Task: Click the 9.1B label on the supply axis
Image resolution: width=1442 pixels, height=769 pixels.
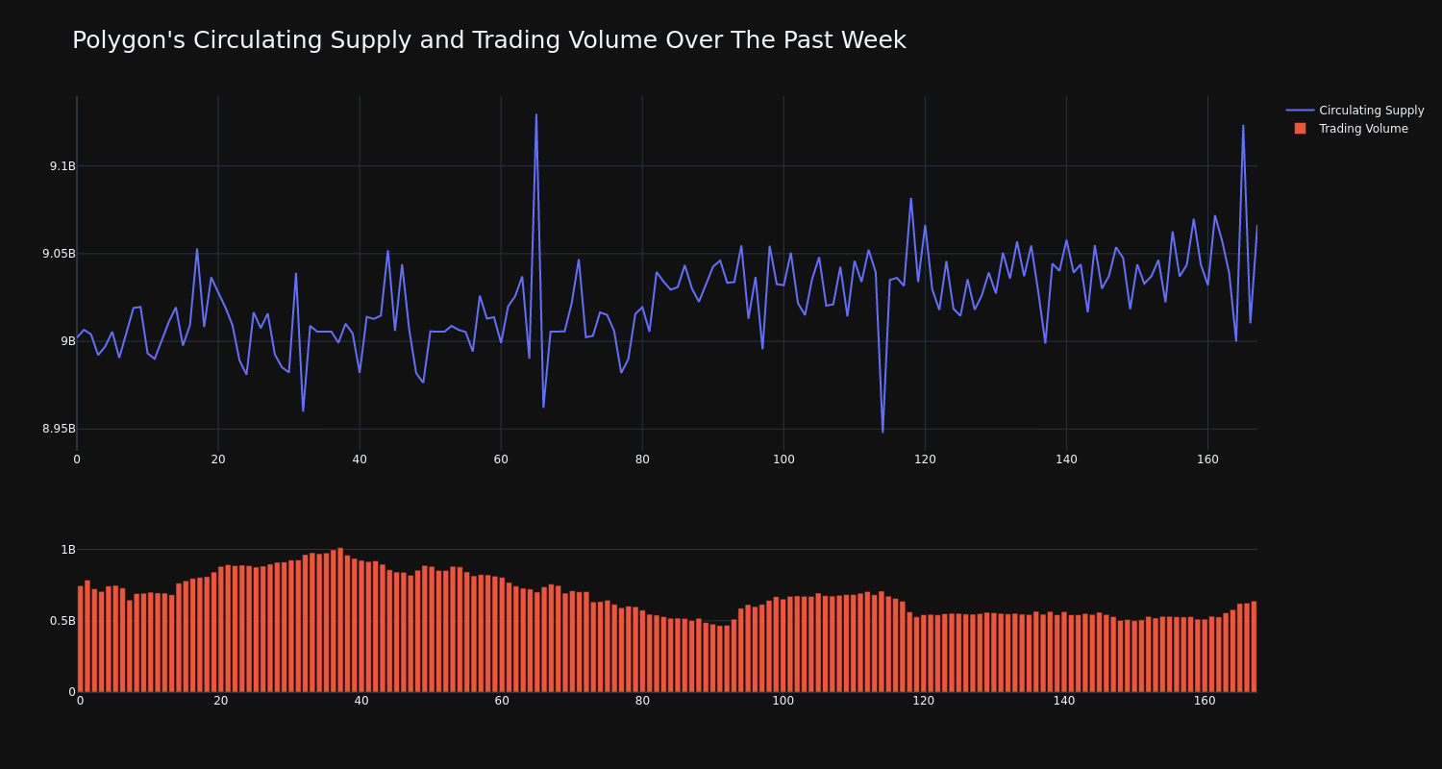Action: coord(62,166)
